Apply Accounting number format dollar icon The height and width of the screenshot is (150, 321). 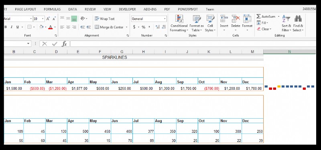134,27
